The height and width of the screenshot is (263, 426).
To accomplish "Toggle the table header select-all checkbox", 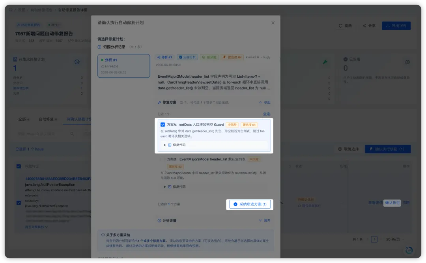I will pyautogui.click(x=19, y=166).
